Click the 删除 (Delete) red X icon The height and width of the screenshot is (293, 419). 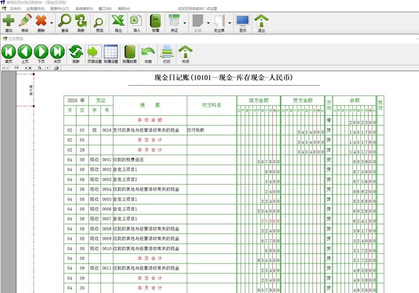coord(41,21)
